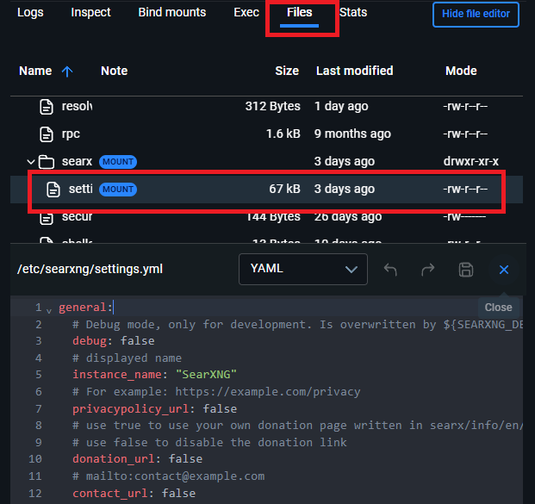Click the general: key on line 1

(x=85, y=308)
